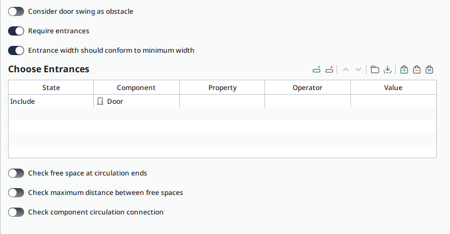The image size is (450, 234).
Task: Click the blue equals basket icon
Action: click(429, 69)
